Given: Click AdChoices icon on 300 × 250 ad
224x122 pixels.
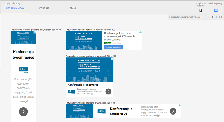Looking at the screenshot, I should click(112, 59).
